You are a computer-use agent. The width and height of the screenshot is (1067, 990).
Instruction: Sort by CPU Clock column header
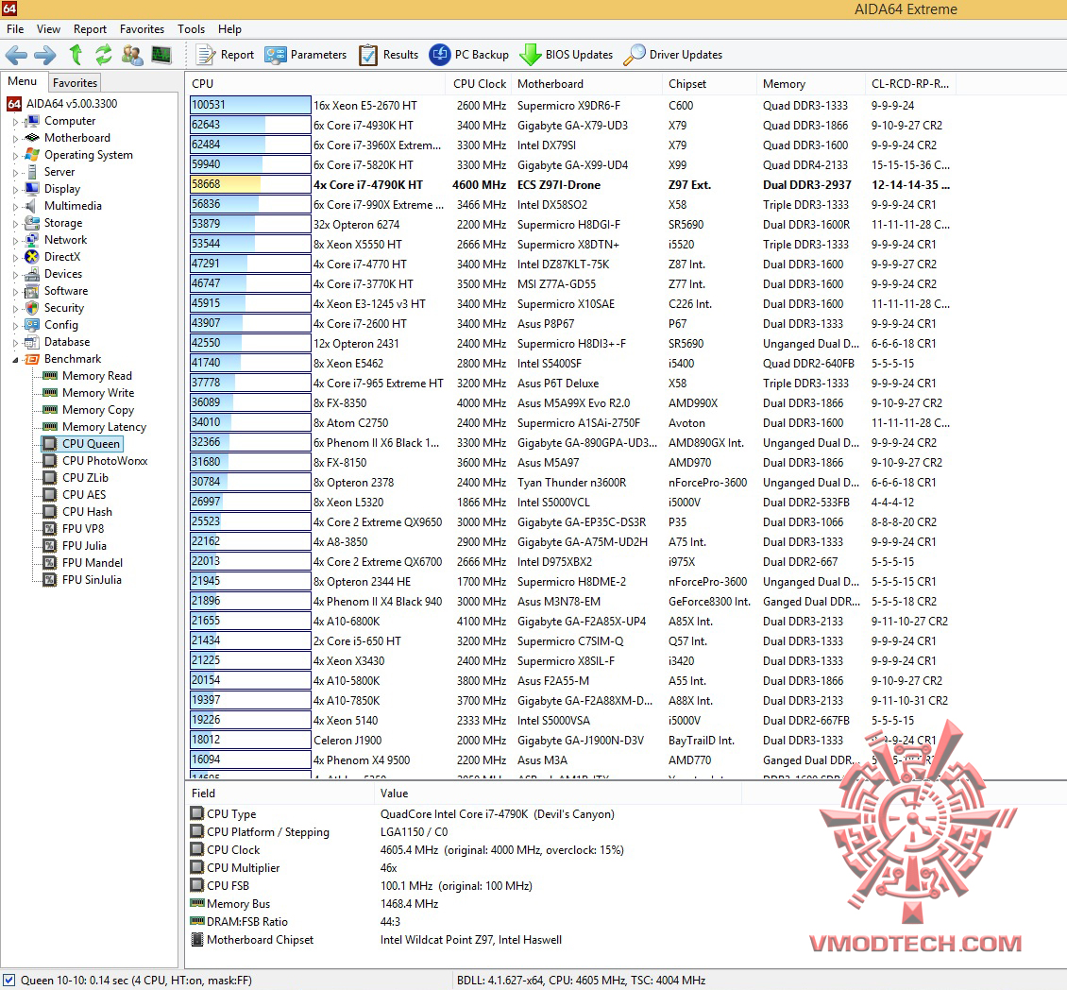pos(479,84)
